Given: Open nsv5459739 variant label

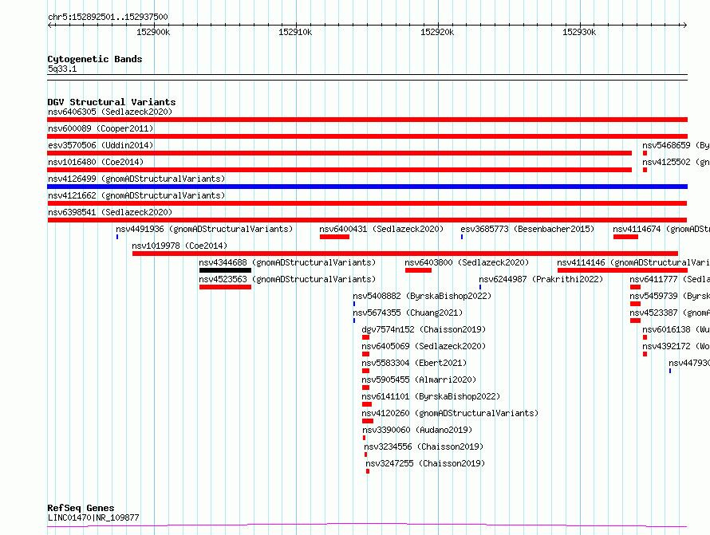Looking at the screenshot, I should coord(669,296).
